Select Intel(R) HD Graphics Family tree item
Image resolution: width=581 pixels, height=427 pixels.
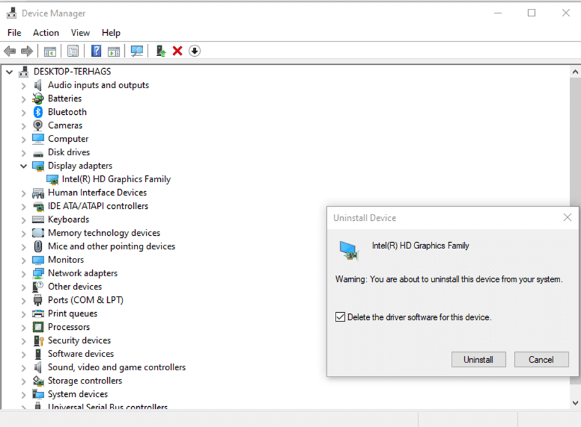point(116,179)
